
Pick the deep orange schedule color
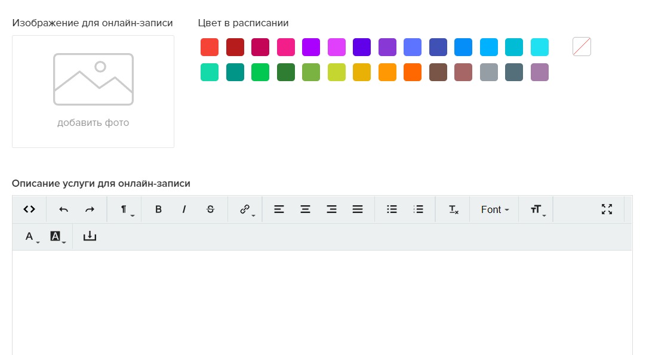413,72
